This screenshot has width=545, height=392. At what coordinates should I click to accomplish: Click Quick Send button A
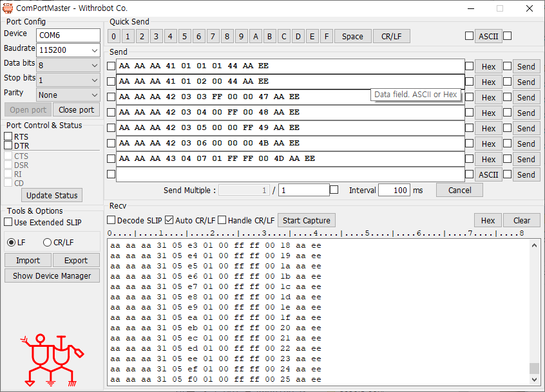[256, 37]
